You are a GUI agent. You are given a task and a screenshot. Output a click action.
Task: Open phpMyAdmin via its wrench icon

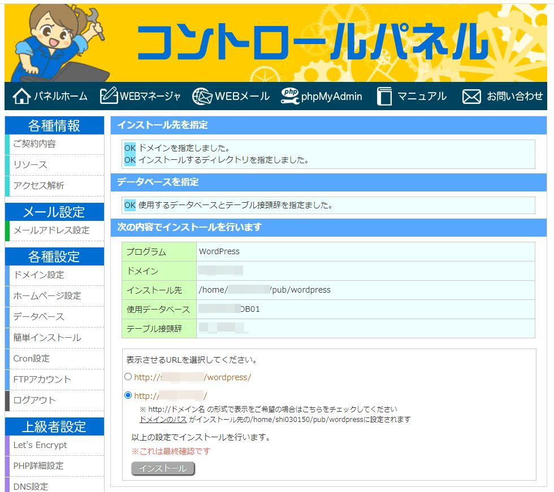pyautogui.click(x=289, y=97)
